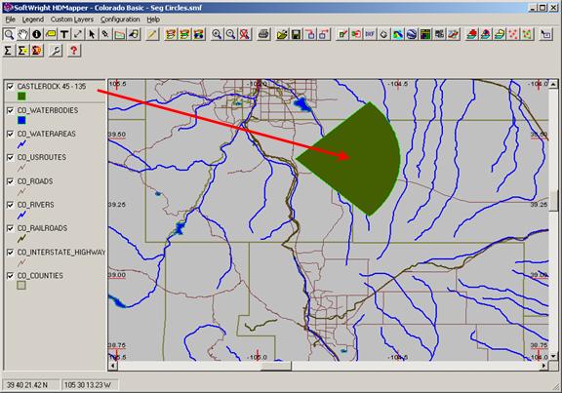This screenshot has width=562, height=393.
Task: Activate the information identify tool
Action: 36,34
